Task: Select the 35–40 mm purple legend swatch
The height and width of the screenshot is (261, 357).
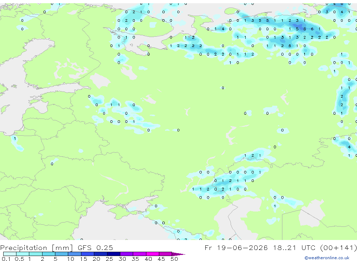Action: [140, 254]
